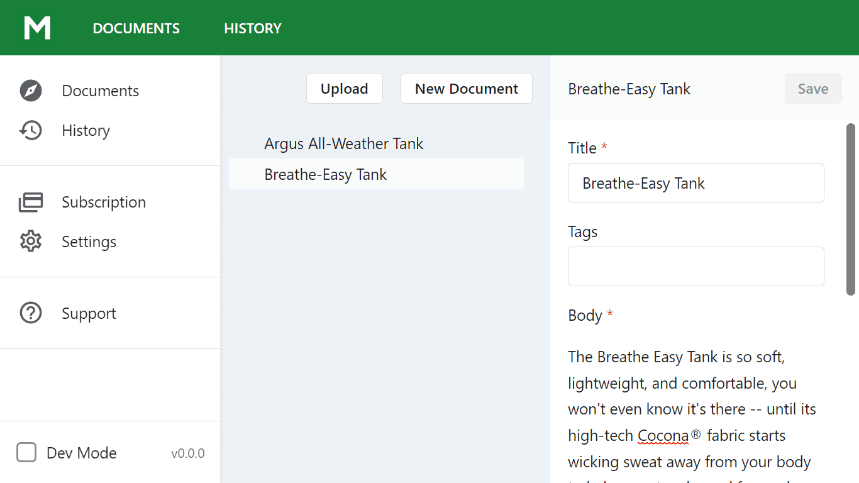Click the underlined word Cocona in body
Viewport: 859px width, 483px height.
[663, 435]
